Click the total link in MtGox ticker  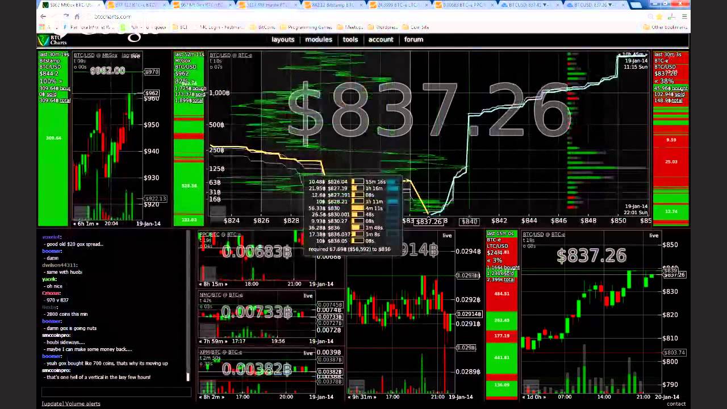197,101
